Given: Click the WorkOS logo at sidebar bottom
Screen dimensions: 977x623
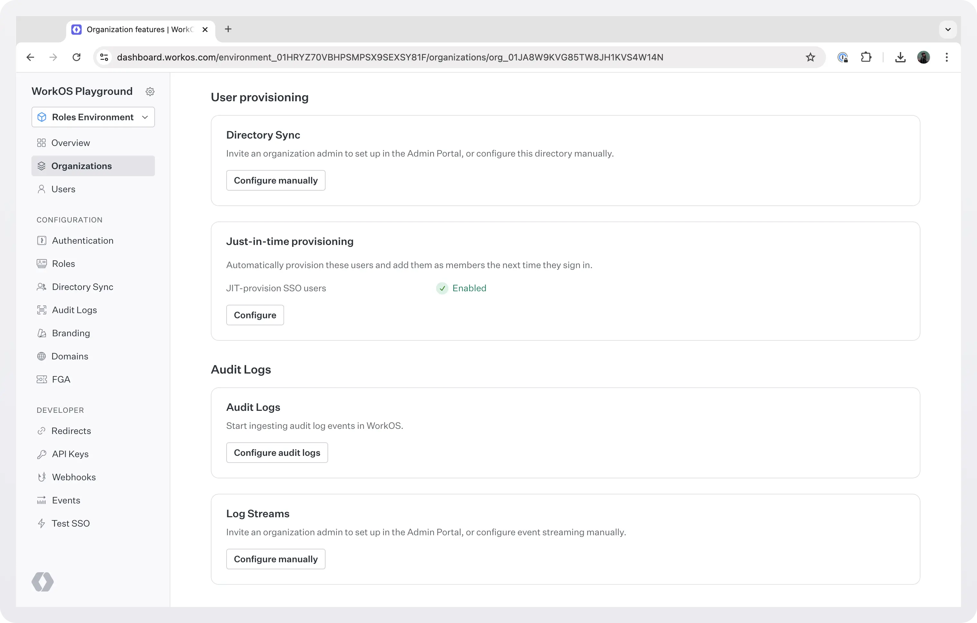Looking at the screenshot, I should tap(43, 582).
